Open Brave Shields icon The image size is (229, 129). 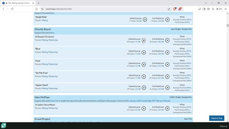(175, 9)
